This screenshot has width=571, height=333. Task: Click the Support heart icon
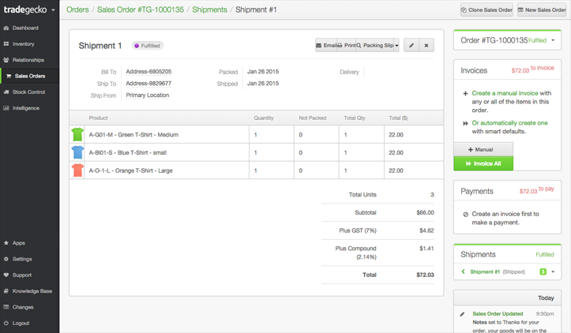(6, 275)
